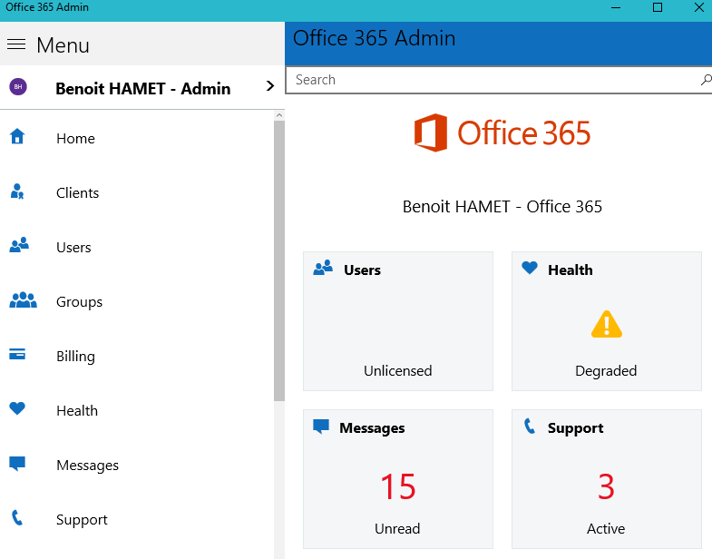712x559 pixels.
Task: Click the Health heart icon in sidebar
Action: (16, 409)
